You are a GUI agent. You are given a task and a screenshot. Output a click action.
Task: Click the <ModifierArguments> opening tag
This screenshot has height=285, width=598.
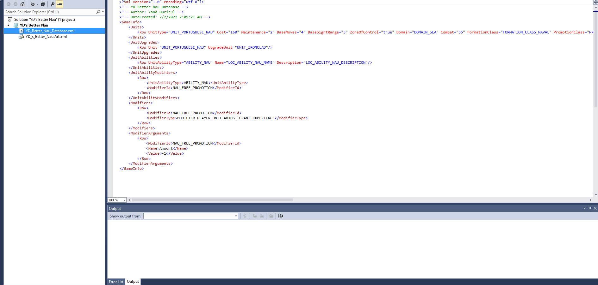[149, 133]
